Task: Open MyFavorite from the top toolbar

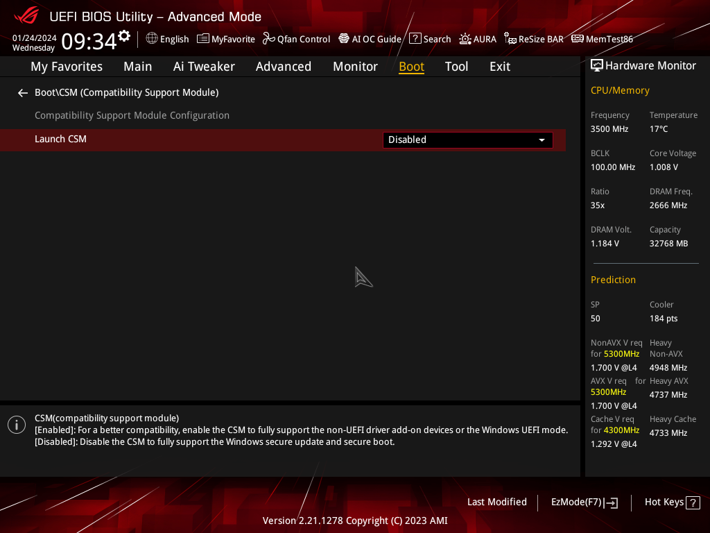Action: pyautogui.click(x=226, y=39)
